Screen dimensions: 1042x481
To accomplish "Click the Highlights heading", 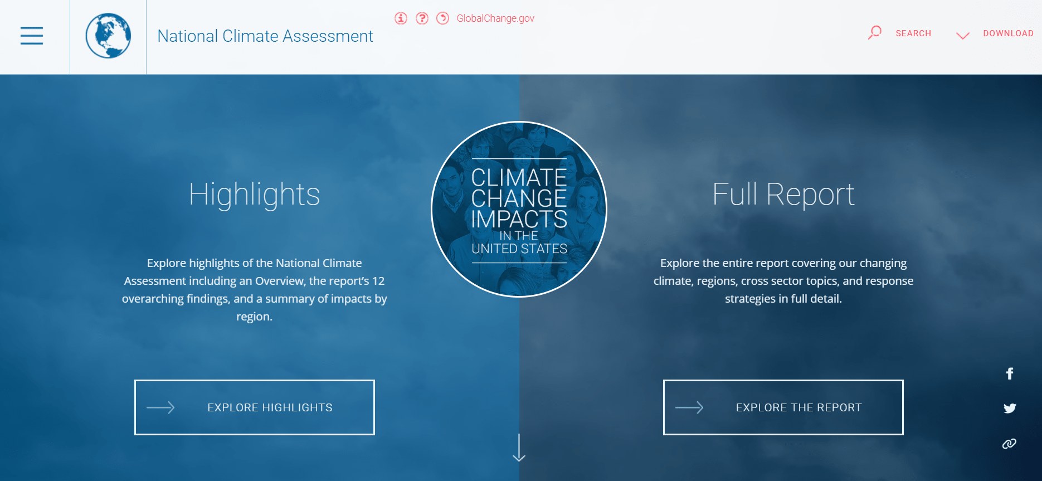I will [254, 195].
